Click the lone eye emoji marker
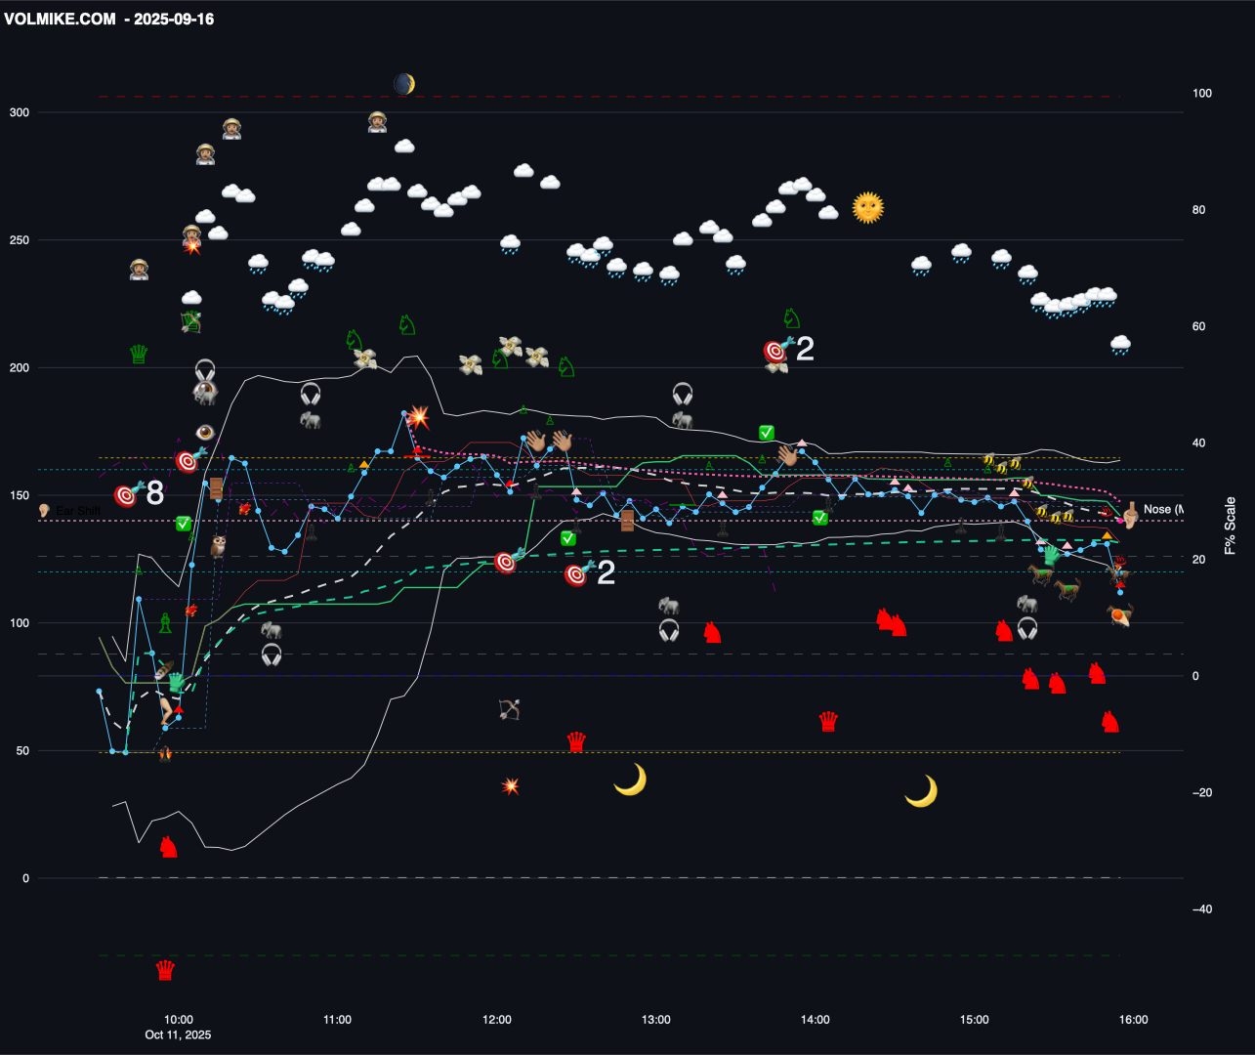The width and height of the screenshot is (1255, 1055). pos(204,431)
